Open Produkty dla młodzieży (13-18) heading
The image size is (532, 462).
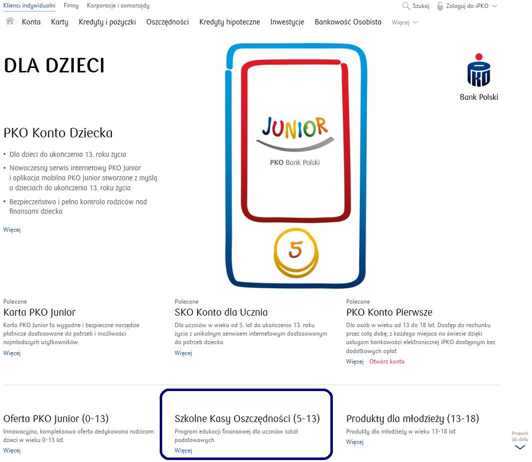click(413, 419)
